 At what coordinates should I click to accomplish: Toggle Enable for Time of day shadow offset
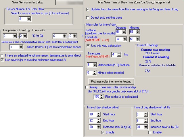click(103, 132)
